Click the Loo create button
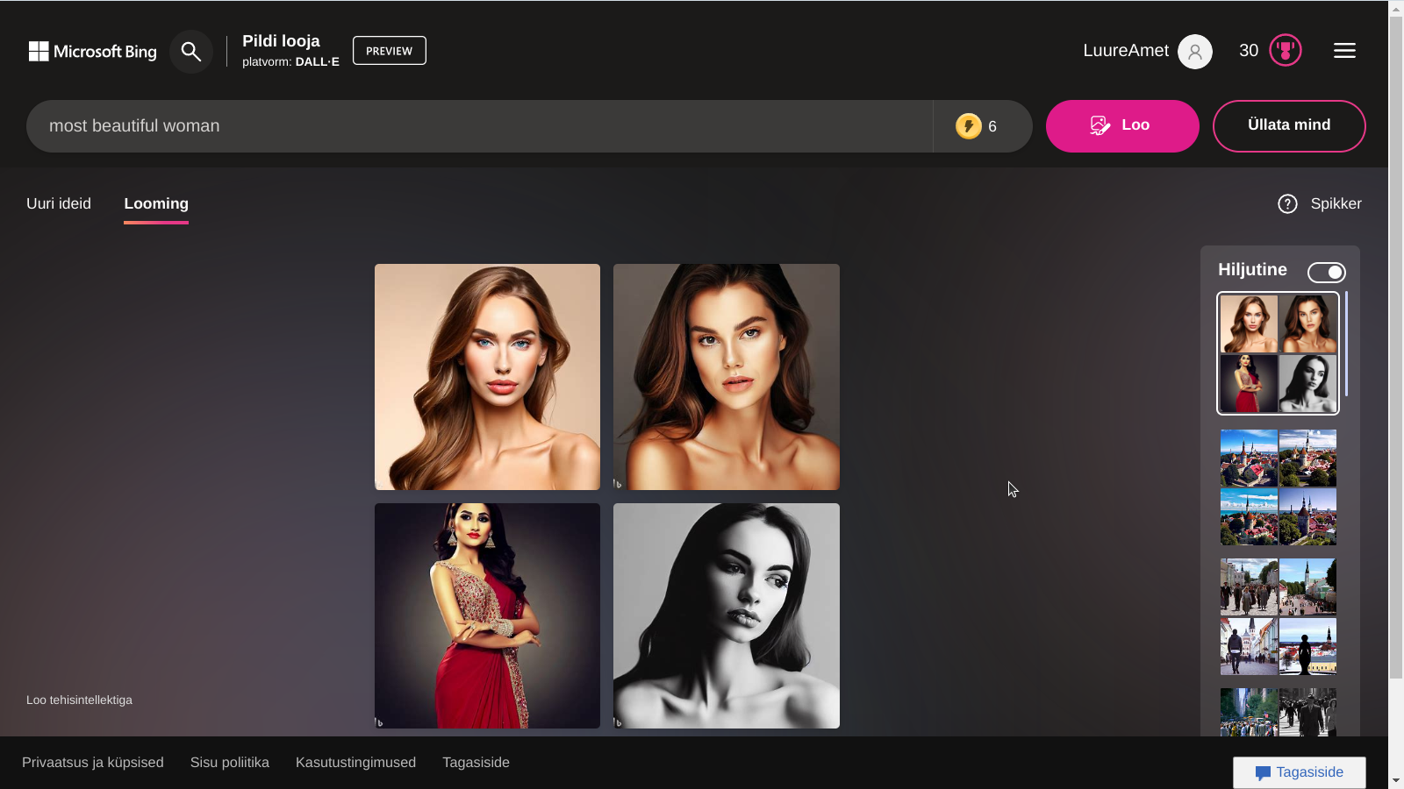Image resolution: width=1404 pixels, height=789 pixels. 1122,126
